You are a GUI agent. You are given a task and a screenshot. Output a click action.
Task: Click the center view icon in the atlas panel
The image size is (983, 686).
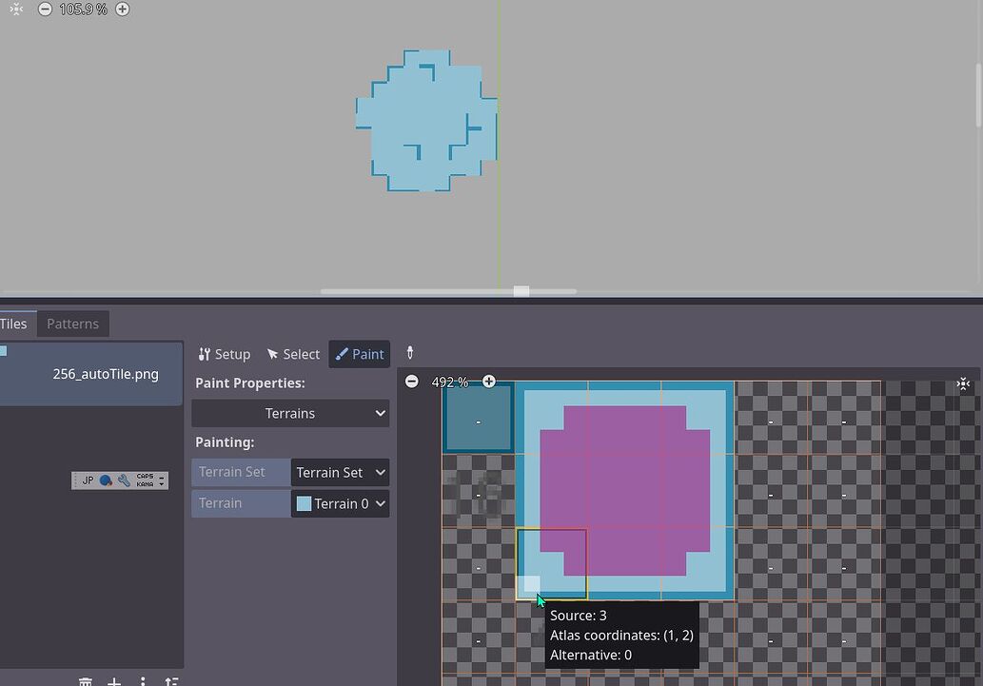(962, 383)
